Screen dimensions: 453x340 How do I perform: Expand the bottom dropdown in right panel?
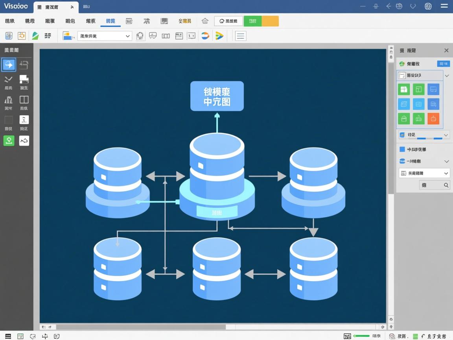coord(446,173)
